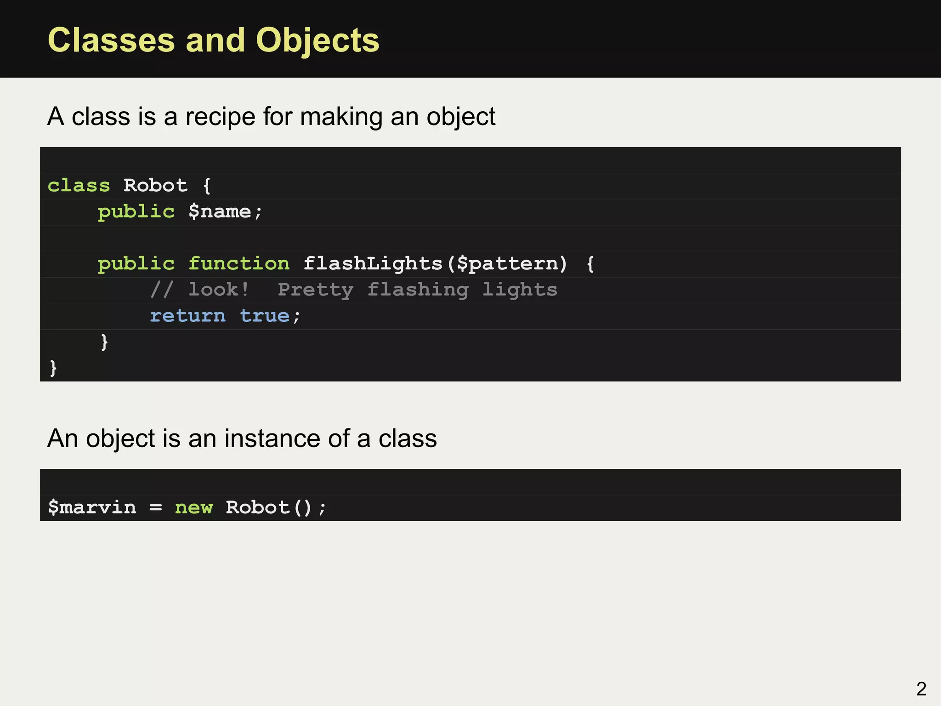This screenshot has width=941, height=706.
Task: Click the closing brace of flashLights function
Action: pos(104,342)
